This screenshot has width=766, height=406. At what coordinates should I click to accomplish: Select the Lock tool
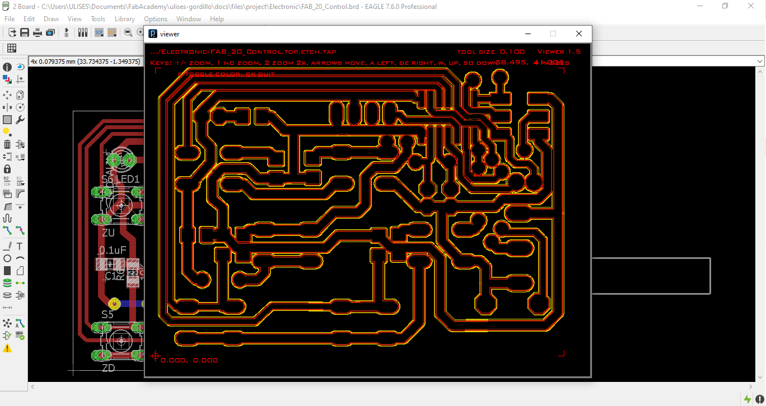pyautogui.click(x=7, y=169)
